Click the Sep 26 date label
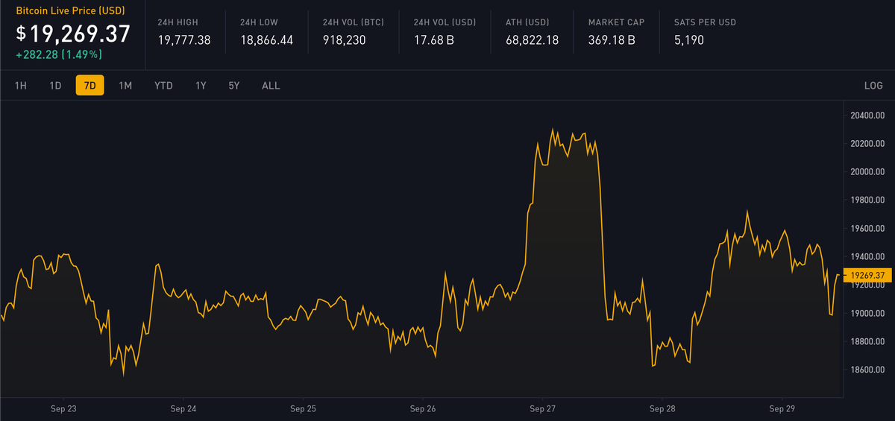Viewport: 895px width, 421px height. point(422,409)
